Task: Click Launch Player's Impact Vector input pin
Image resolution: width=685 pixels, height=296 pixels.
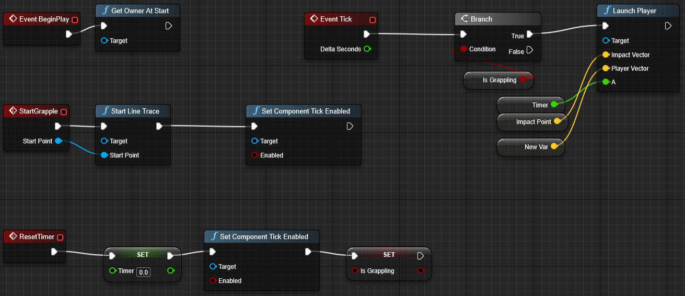Action: coord(606,55)
